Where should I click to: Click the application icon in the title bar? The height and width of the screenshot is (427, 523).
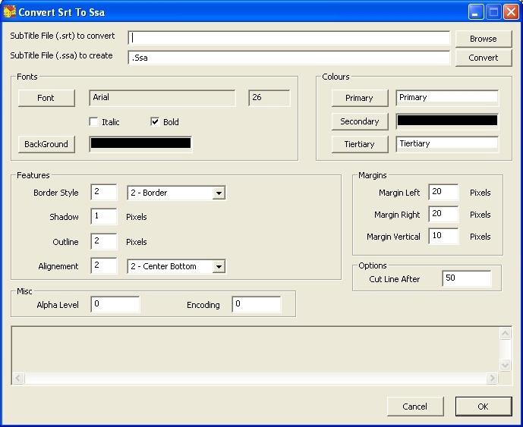pyautogui.click(x=10, y=12)
